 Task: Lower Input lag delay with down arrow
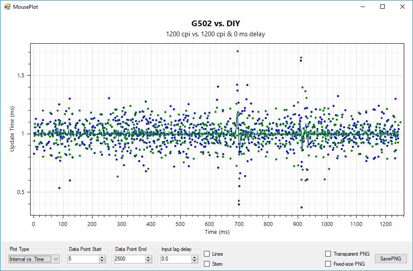[x=195, y=261]
